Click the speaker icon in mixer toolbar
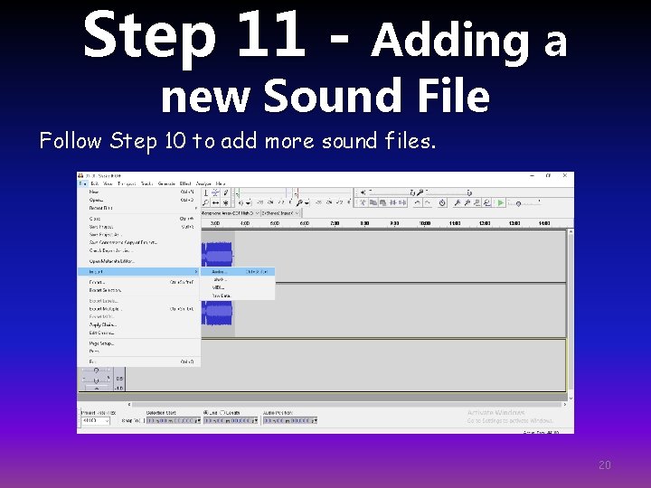This screenshot has height=488, width=651. pyautogui.click(x=363, y=192)
